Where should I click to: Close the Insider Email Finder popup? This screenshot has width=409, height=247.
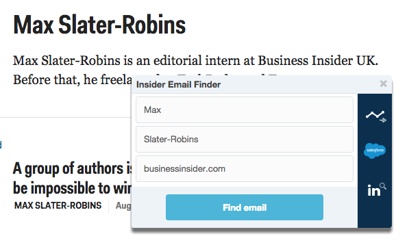click(383, 83)
